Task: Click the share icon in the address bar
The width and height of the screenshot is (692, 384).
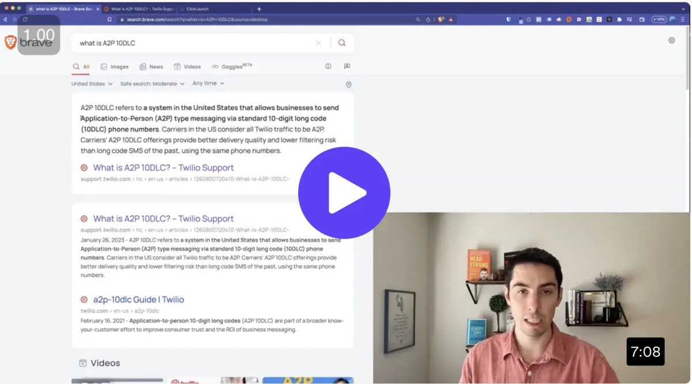Action: [x=428, y=19]
